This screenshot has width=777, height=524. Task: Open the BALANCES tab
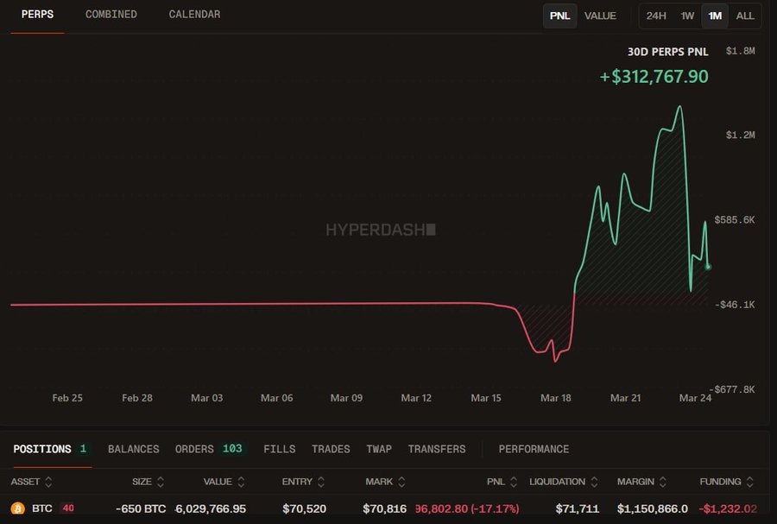(133, 449)
